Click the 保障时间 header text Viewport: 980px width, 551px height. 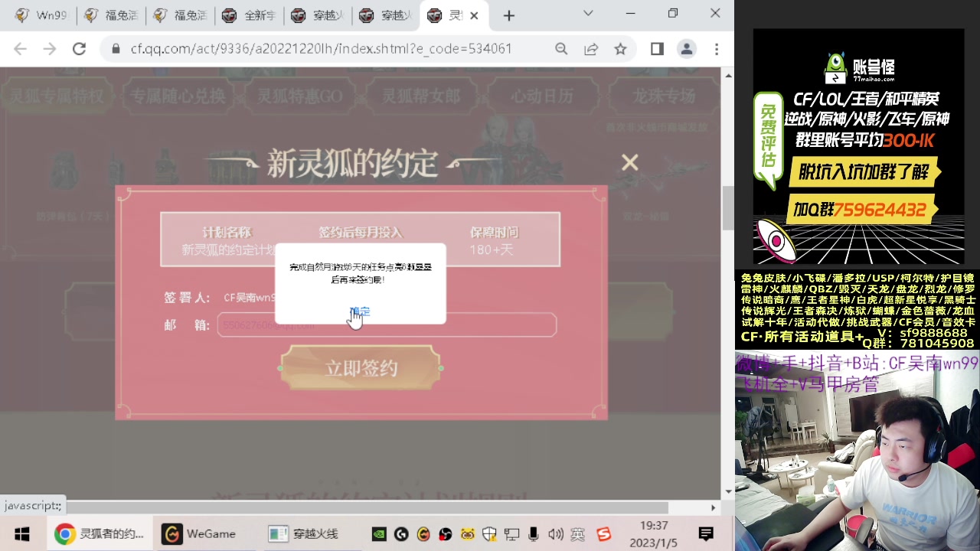click(x=494, y=232)
